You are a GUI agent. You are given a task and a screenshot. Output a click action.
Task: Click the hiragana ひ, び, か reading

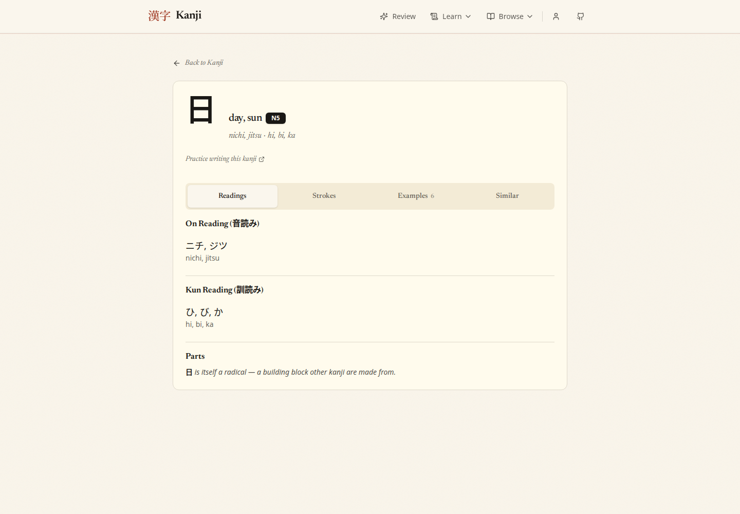[205, 312]
